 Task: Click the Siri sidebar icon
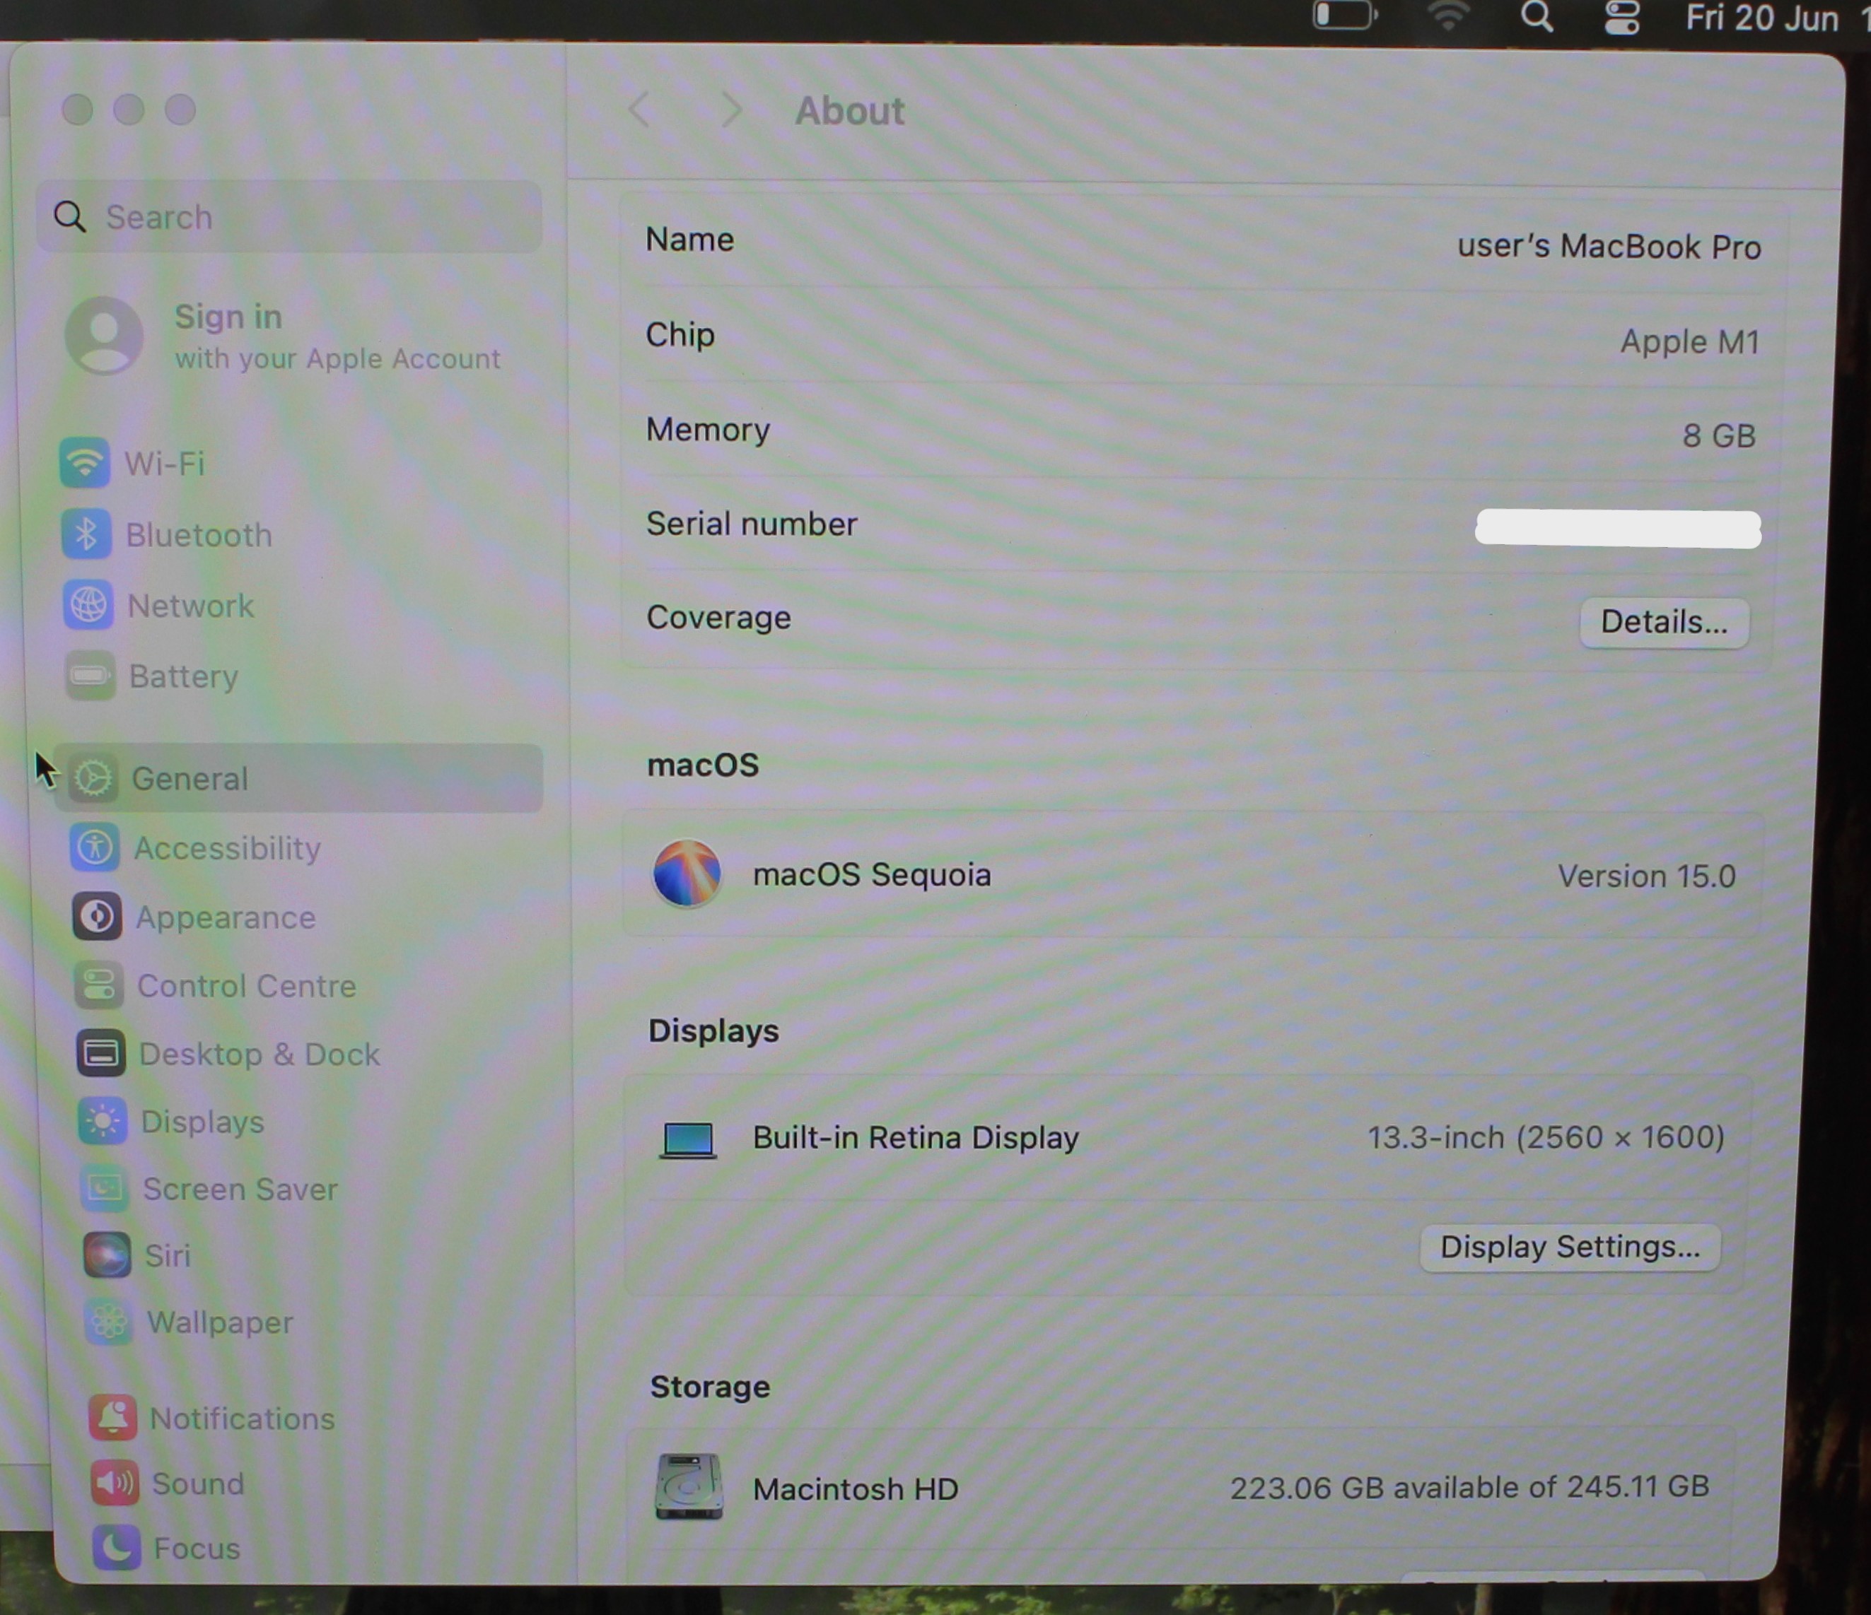[107, 1255]
